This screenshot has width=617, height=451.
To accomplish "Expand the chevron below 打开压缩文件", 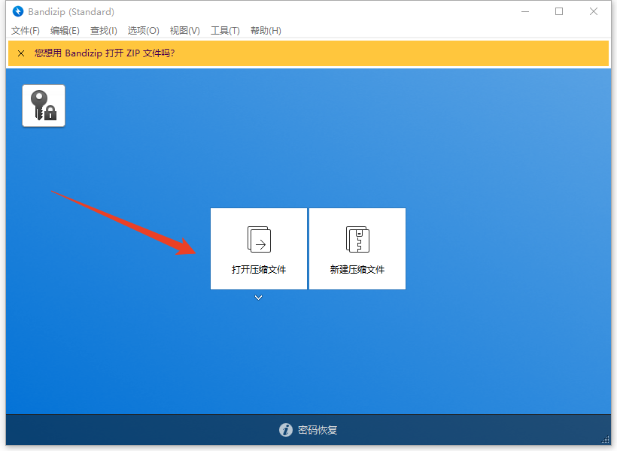I will coord(258,298).
